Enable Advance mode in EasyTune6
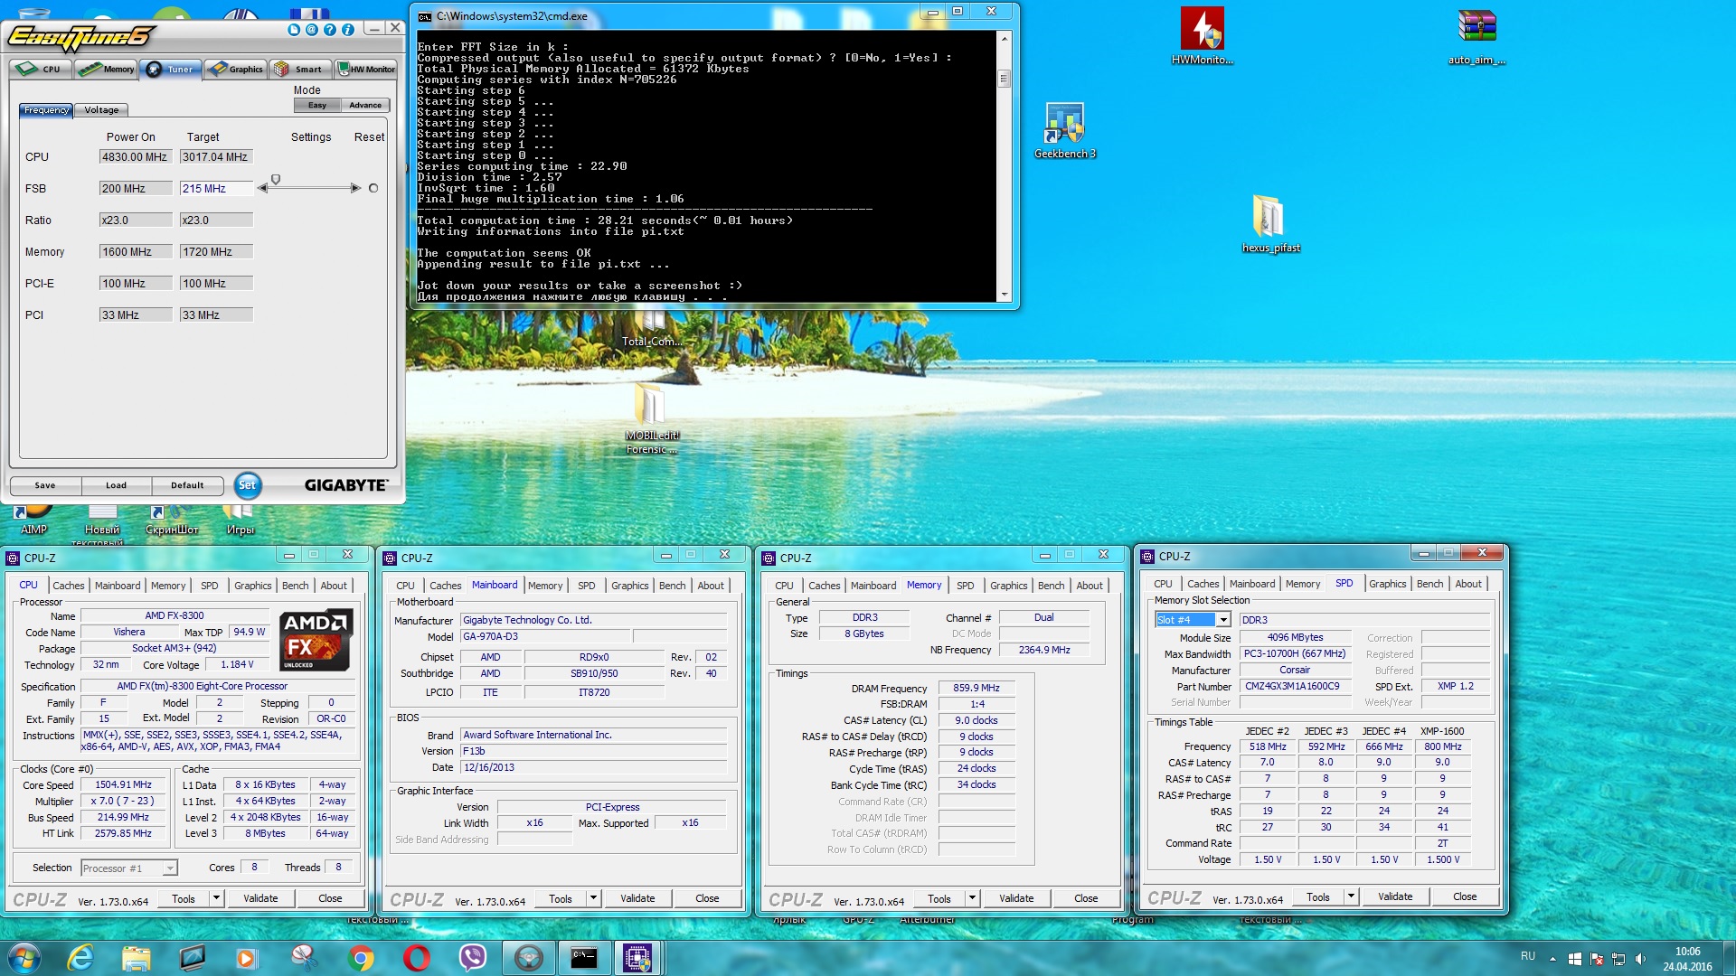The image size is (1736, 976). [x=365, y=106]
